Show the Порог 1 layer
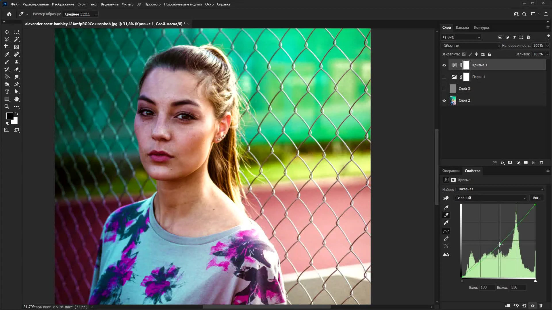Image resolution: width=552 pixels, height=310 pixels. (444, 77)
